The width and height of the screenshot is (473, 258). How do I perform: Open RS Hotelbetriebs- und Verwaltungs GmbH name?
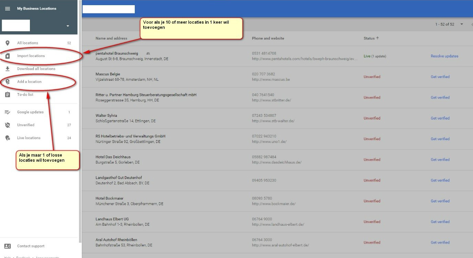tap(130, 136)
